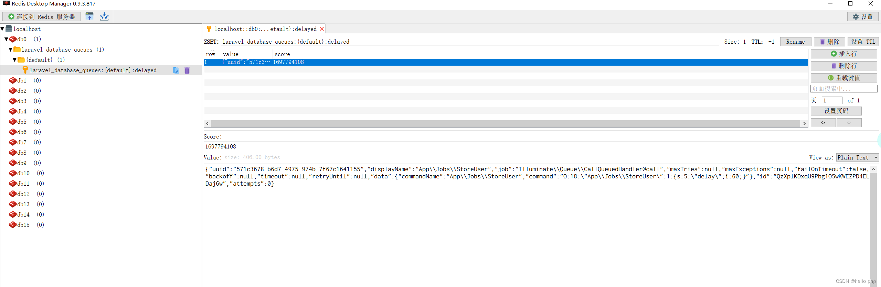Click the {default} folder icon
The width and height of the screenshot is (881, 287).
pos(21,60)
